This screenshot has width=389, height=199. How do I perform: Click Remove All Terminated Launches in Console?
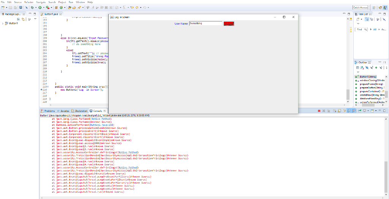click(329, 111)
